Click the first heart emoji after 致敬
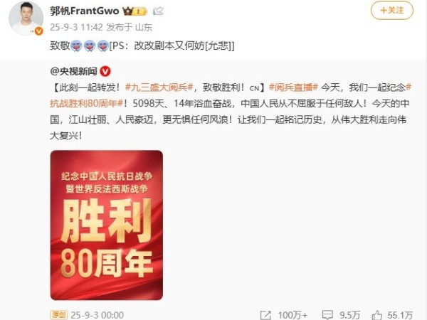427x320 pixels. (x=76, y=46)
